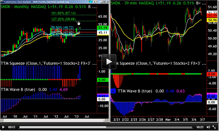Click the yellow 50.96 moving average label
Viewport: 219px width, 131px height.
(x=212, y=20)
